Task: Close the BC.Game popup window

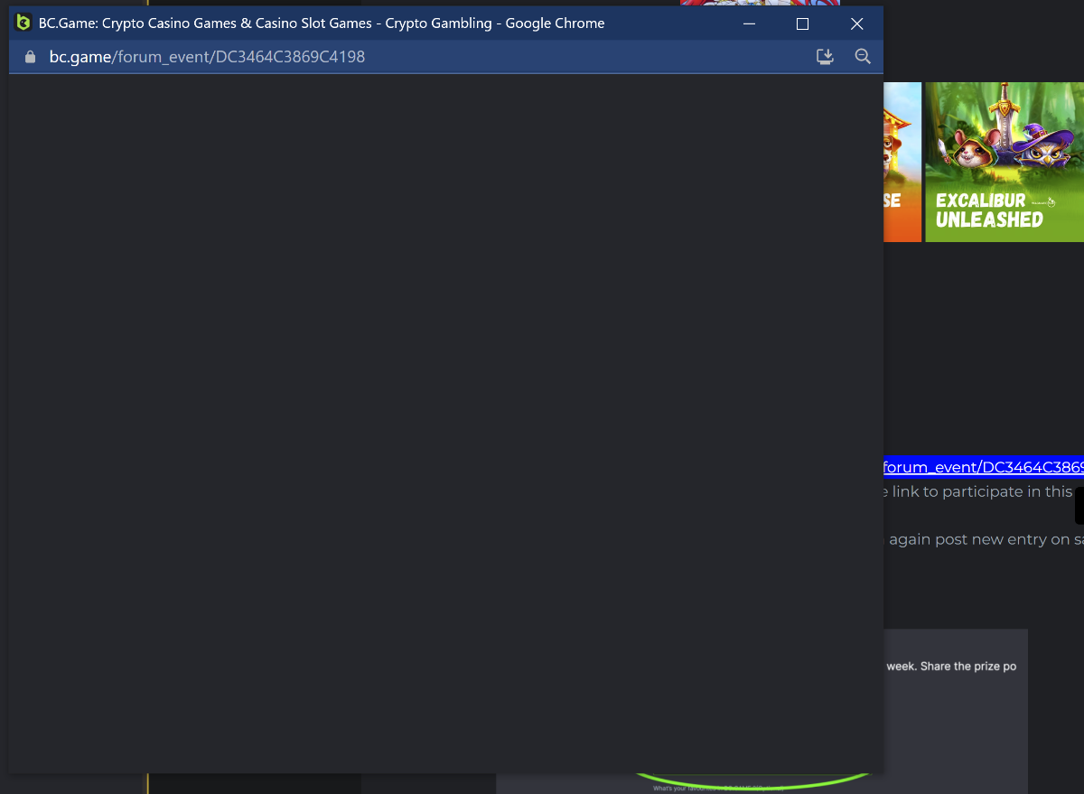Action: tap(856, 24)
